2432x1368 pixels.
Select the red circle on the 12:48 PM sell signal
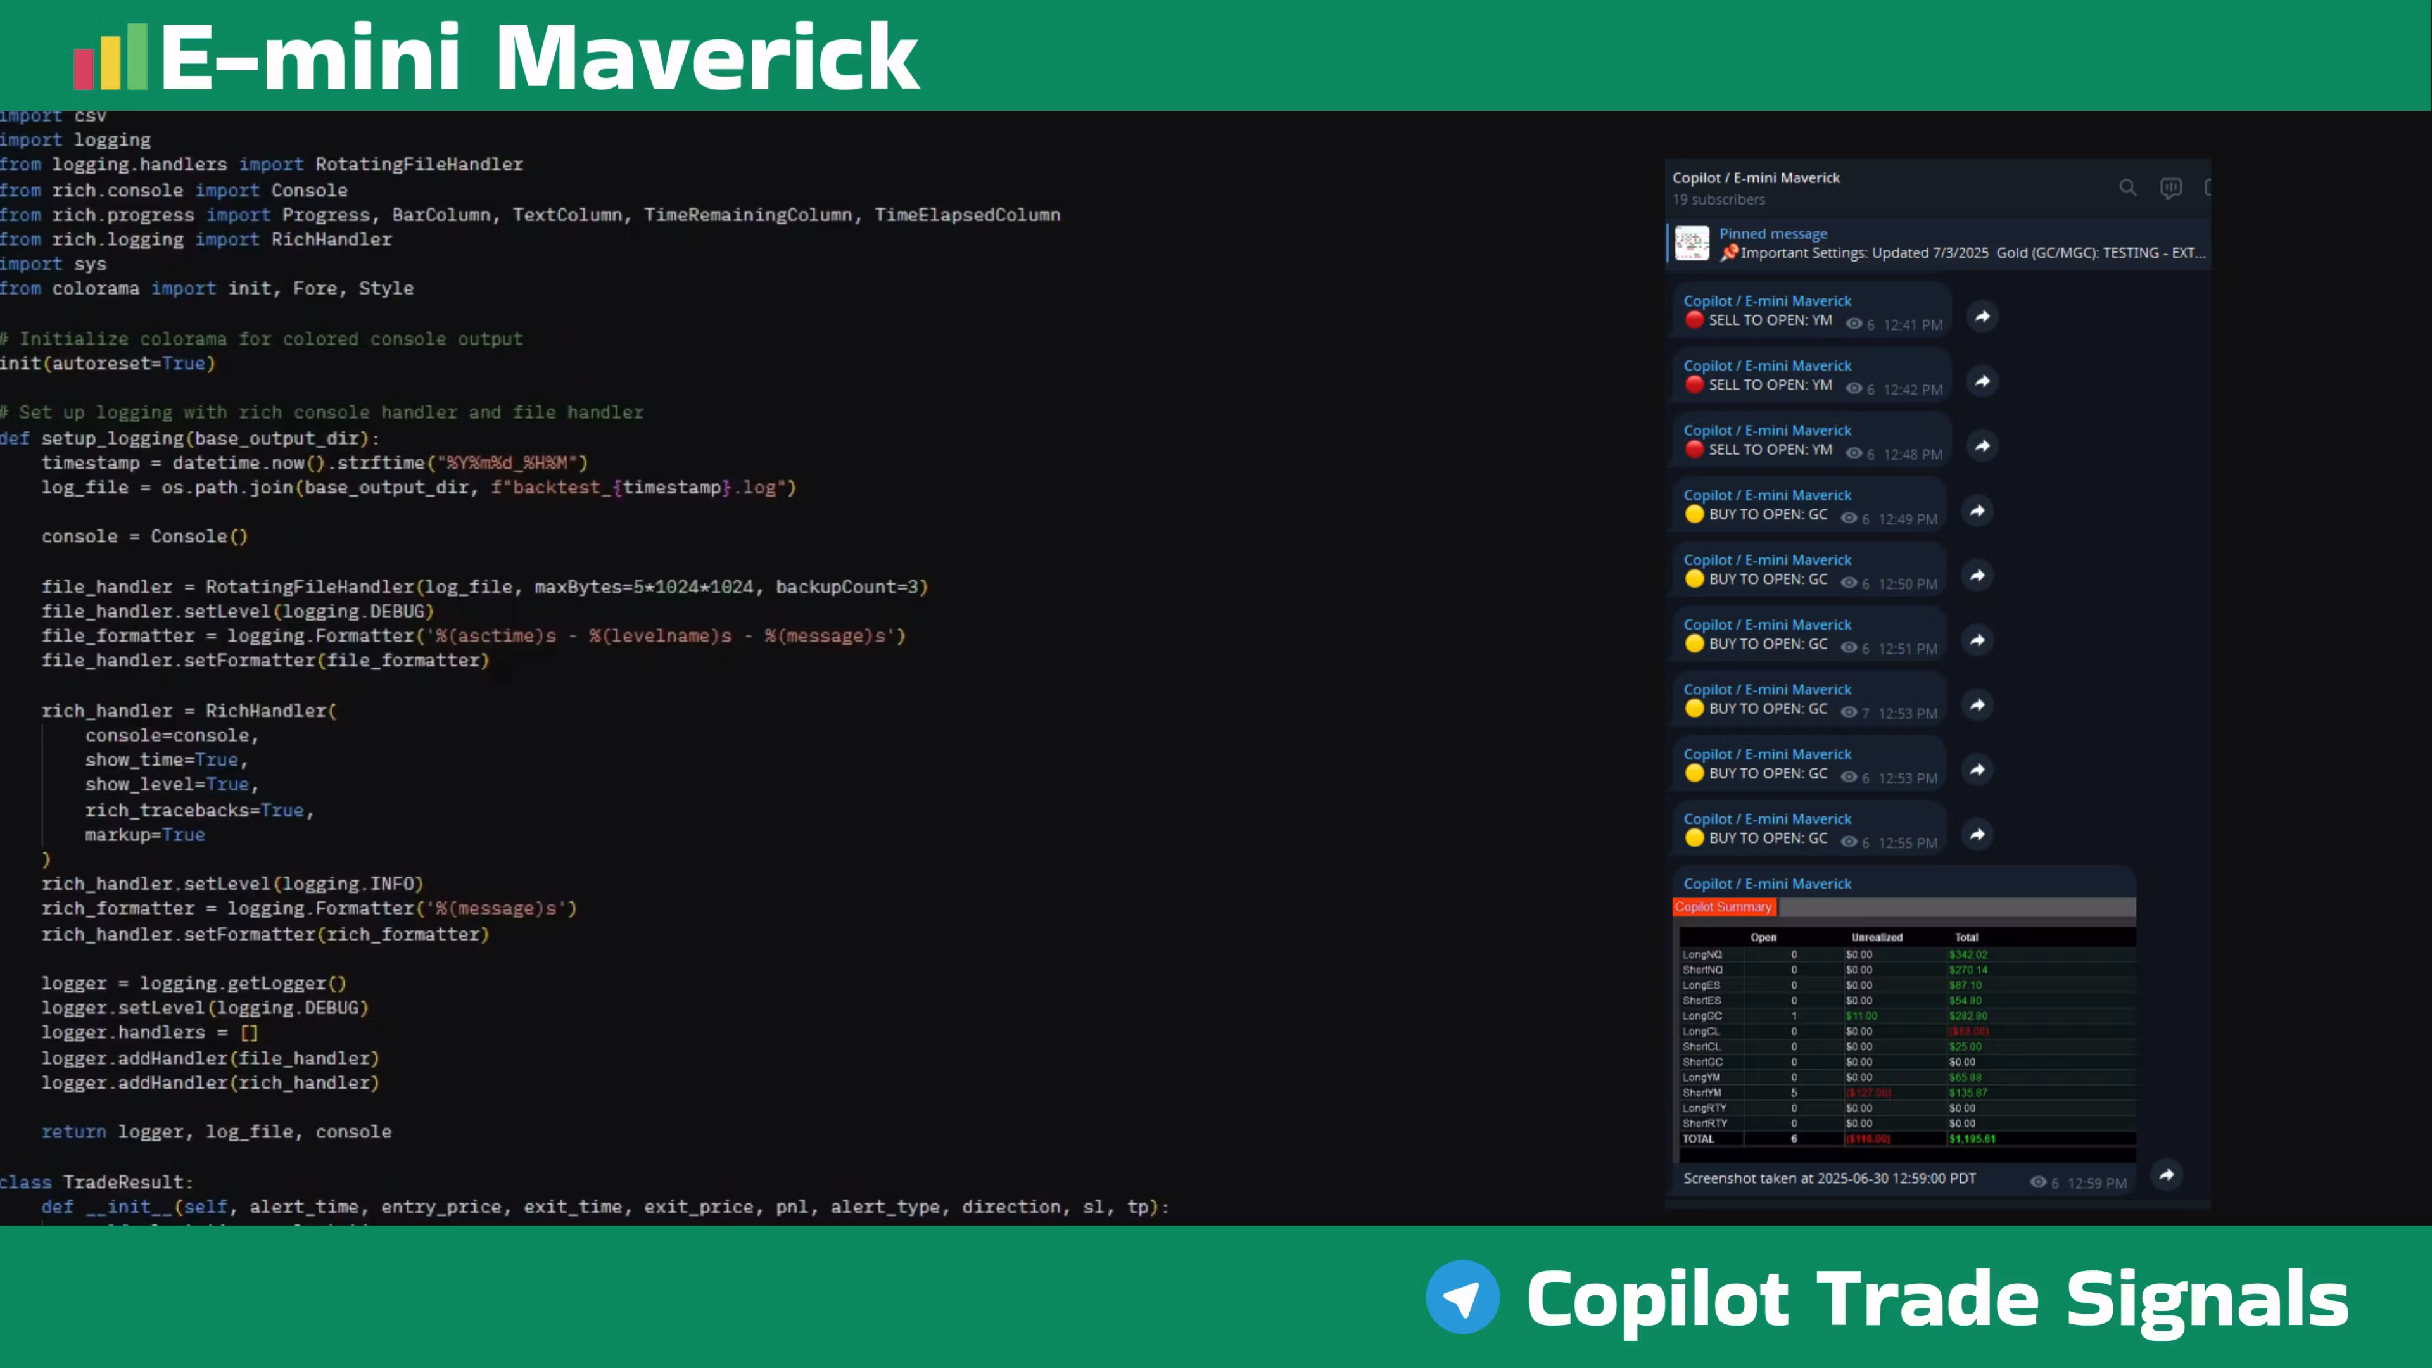1694,450
